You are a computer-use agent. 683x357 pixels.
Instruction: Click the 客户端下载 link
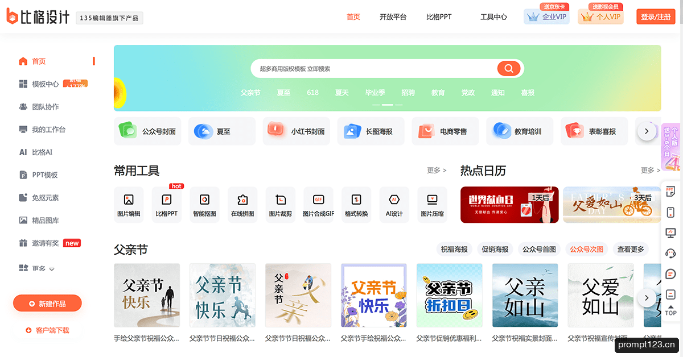[47, 330]
